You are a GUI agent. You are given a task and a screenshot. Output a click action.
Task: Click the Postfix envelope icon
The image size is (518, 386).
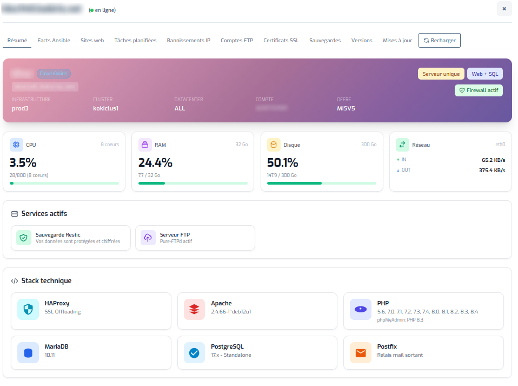coord(360,352)
